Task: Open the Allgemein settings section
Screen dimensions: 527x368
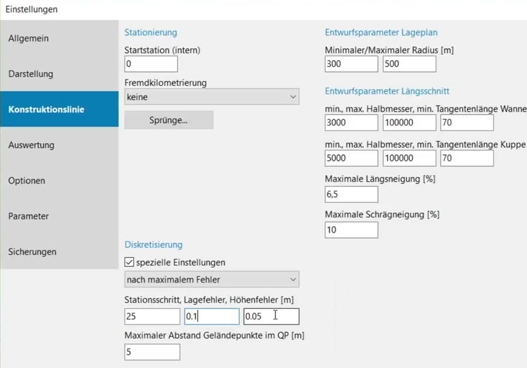Action: 59,38
